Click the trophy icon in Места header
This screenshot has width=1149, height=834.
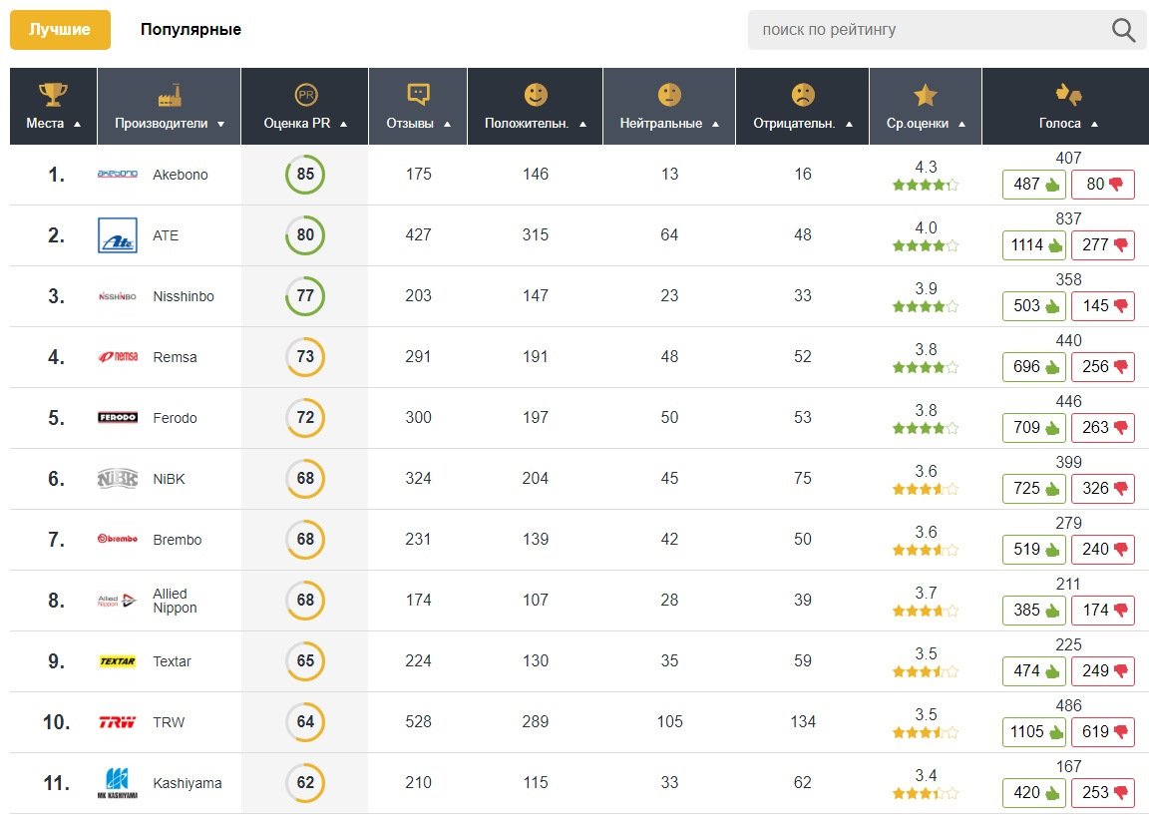coord(53,95)
